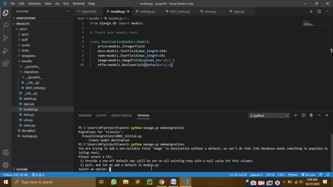This screenshot has width=333, height=187.
Task: Open the File menu
Action: [12, 4]
